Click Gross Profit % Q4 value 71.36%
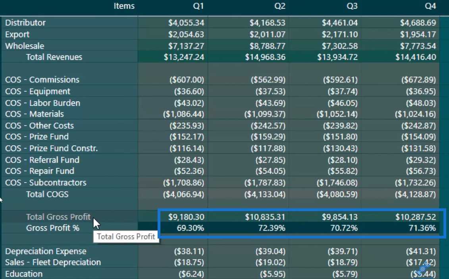449x279 pixels. [x=422, y=228]
